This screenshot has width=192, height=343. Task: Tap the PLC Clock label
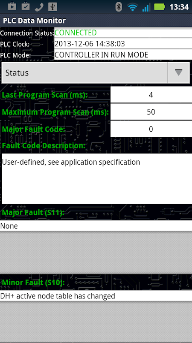(15, 44)
